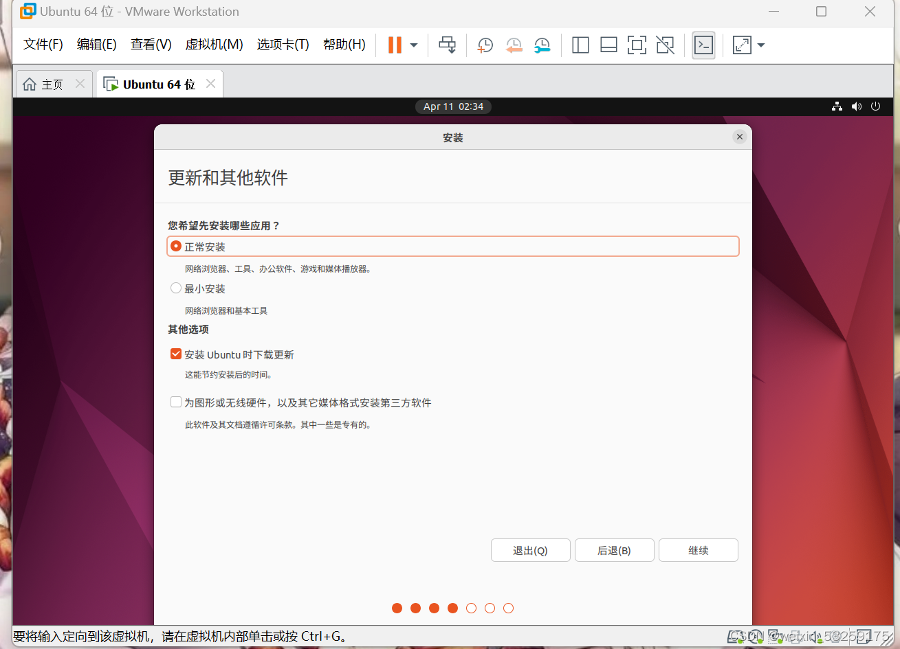Click the 退出(Q) button
This screenshot has width=900, height=649.
[x=531, y=550]
